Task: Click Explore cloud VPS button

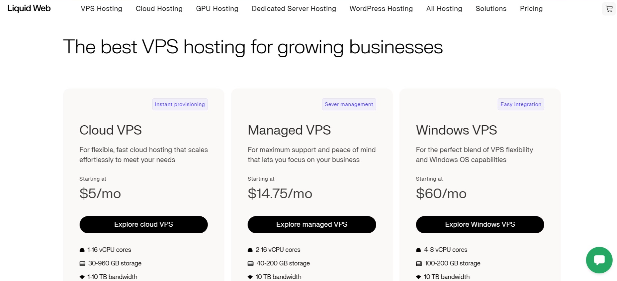Action: 143,225
